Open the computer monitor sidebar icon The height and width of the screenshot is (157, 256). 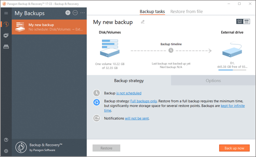[6, 35]
